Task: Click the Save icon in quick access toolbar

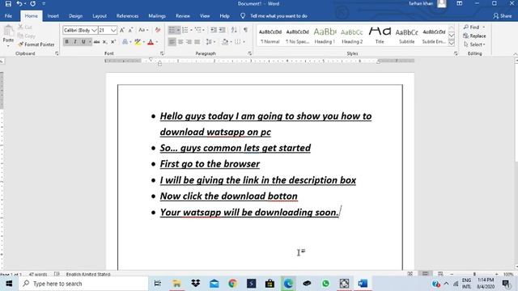Action: click(8, 4)
